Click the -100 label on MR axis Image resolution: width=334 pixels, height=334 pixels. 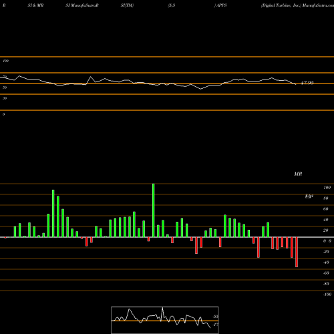point(327,295)
